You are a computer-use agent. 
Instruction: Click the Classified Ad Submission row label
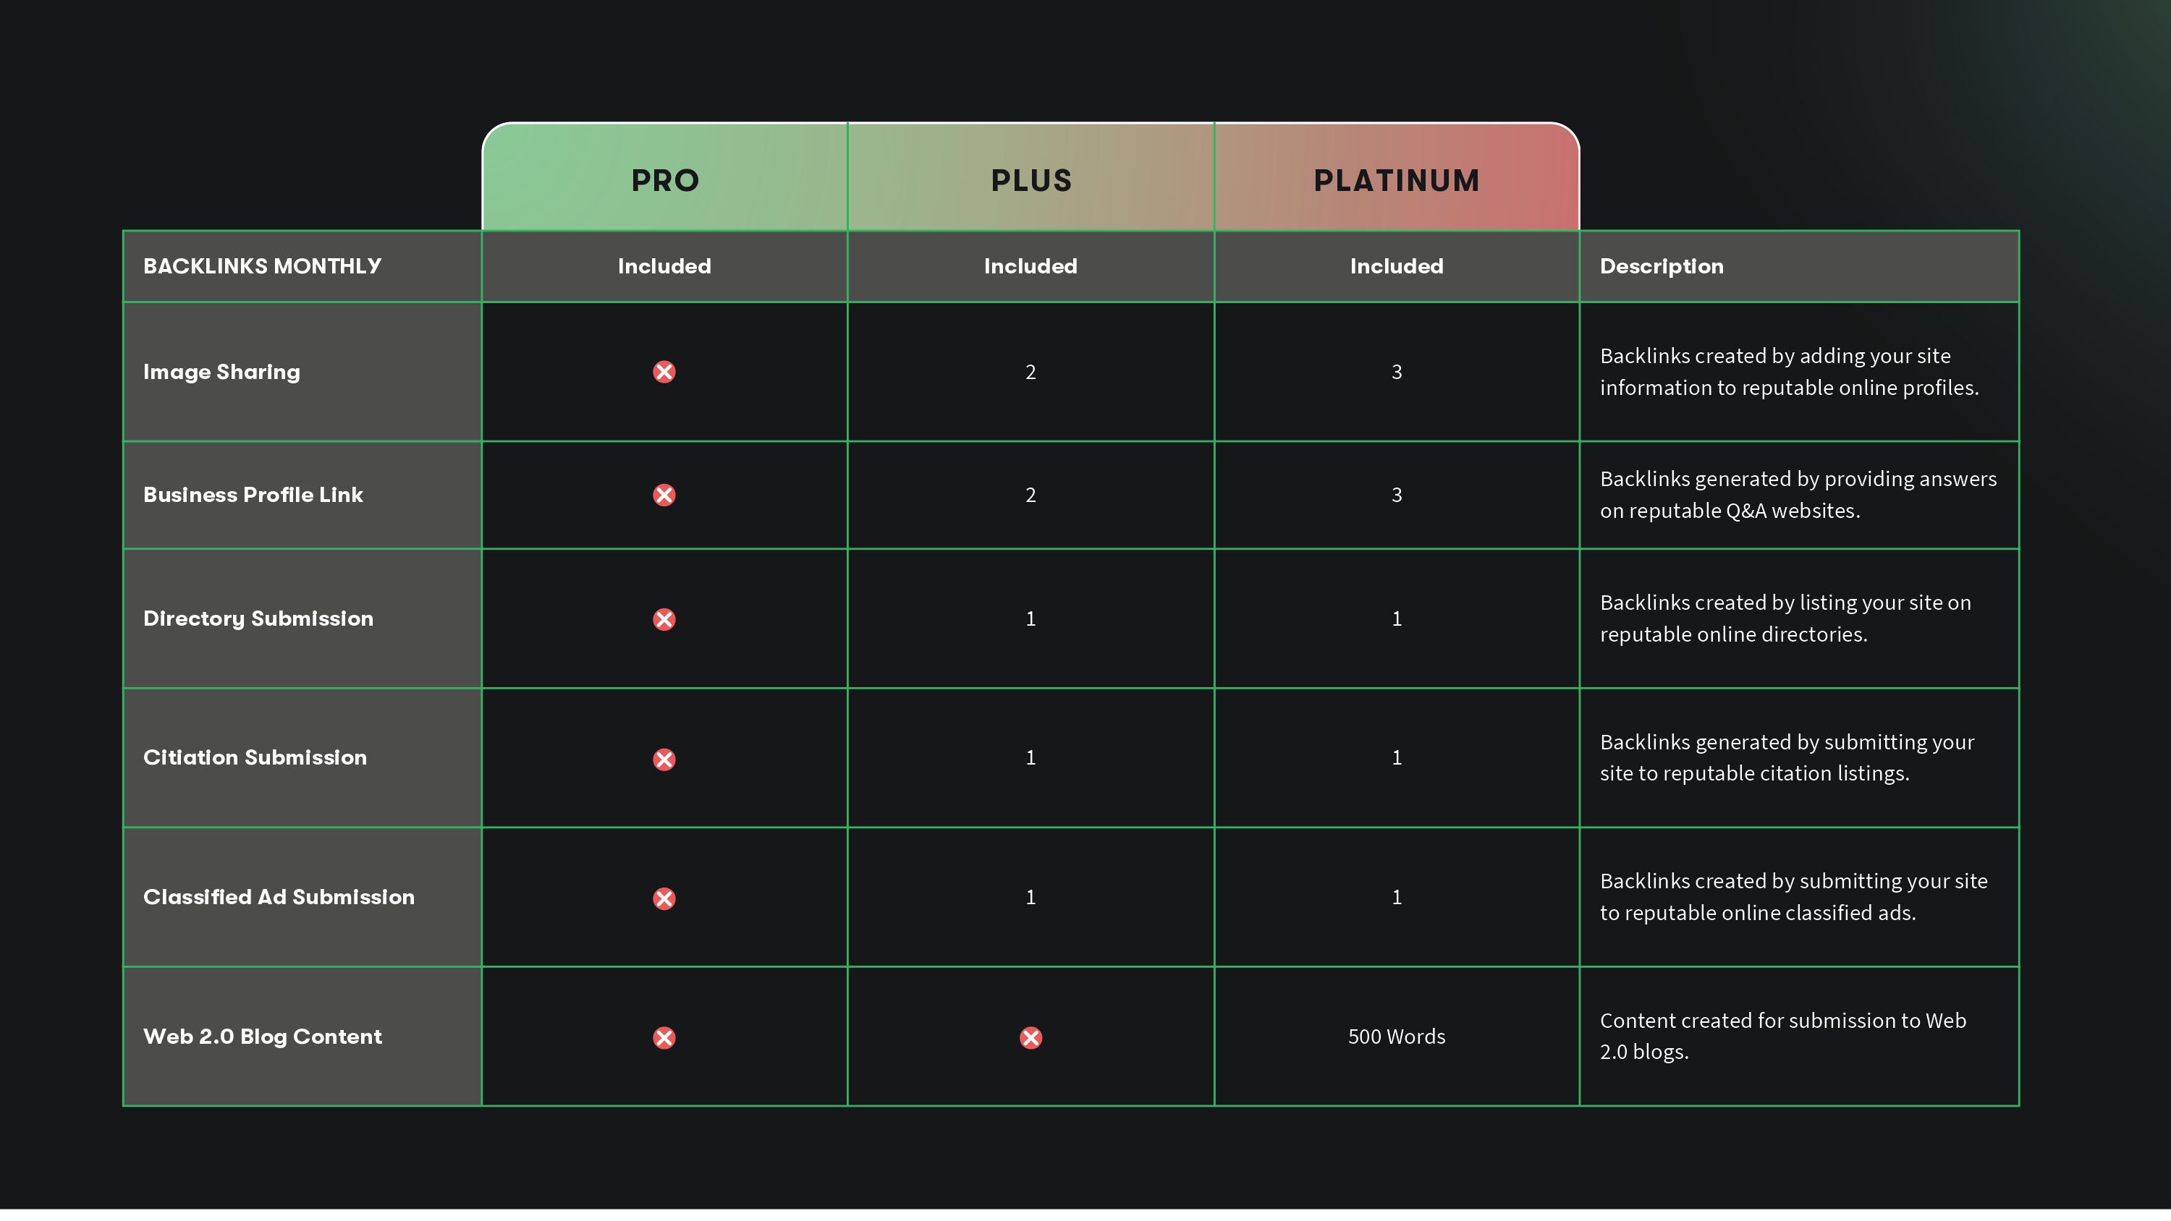(279, 896)
